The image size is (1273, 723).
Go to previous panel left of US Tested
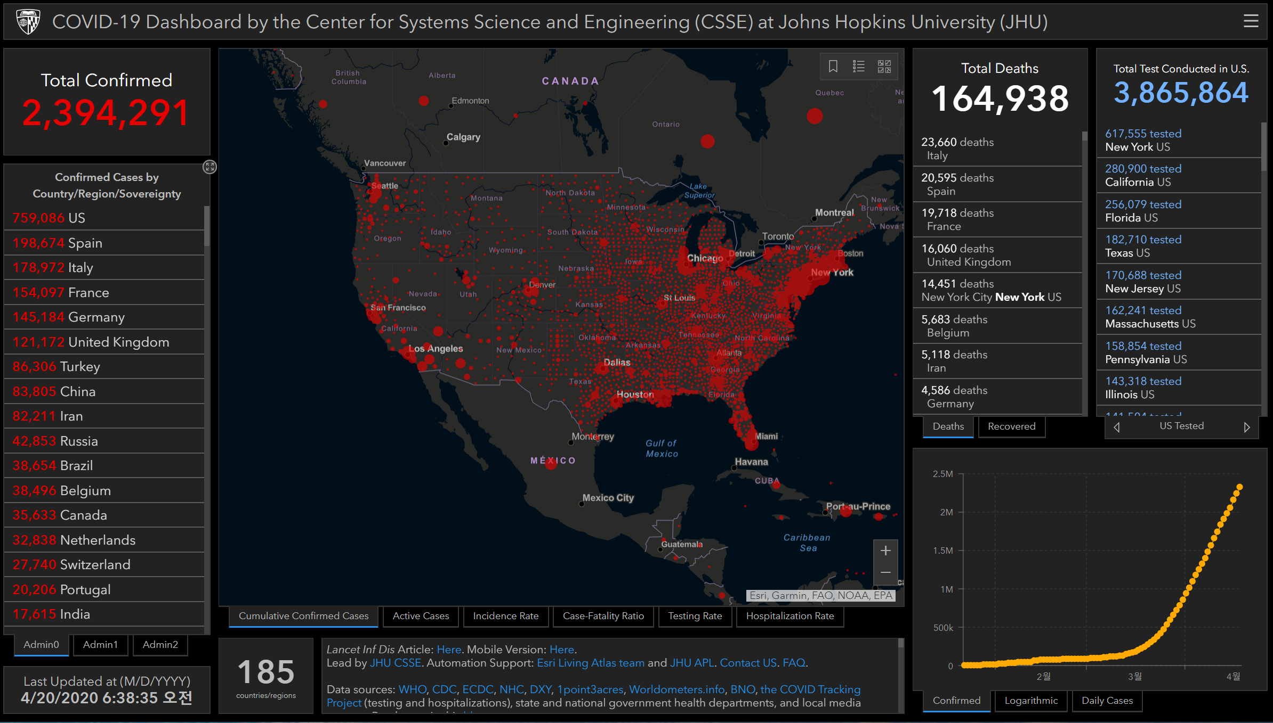[1117, 427]
